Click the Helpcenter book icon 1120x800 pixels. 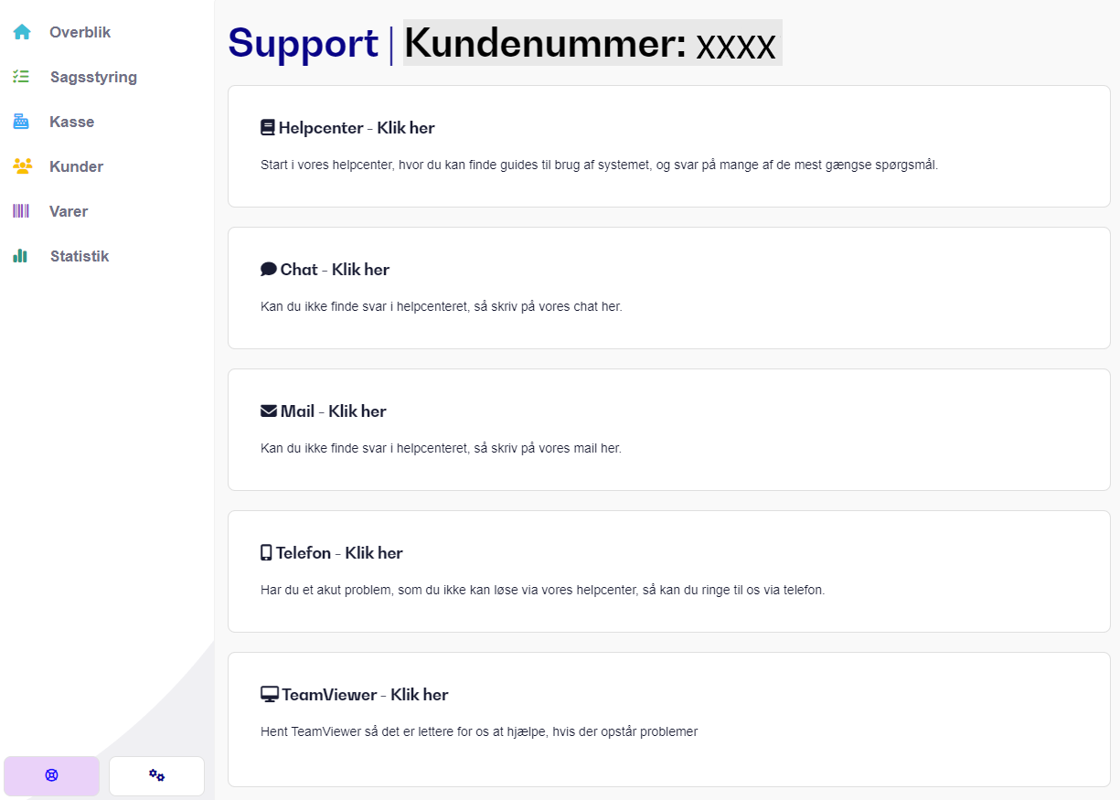click(267, 128)
